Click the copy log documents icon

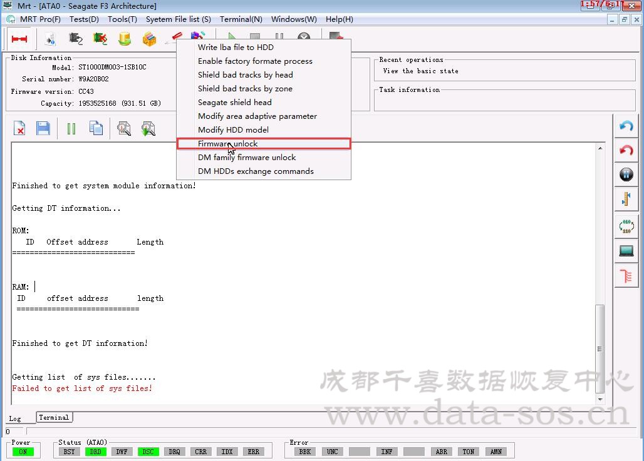[x=96, y=129]
